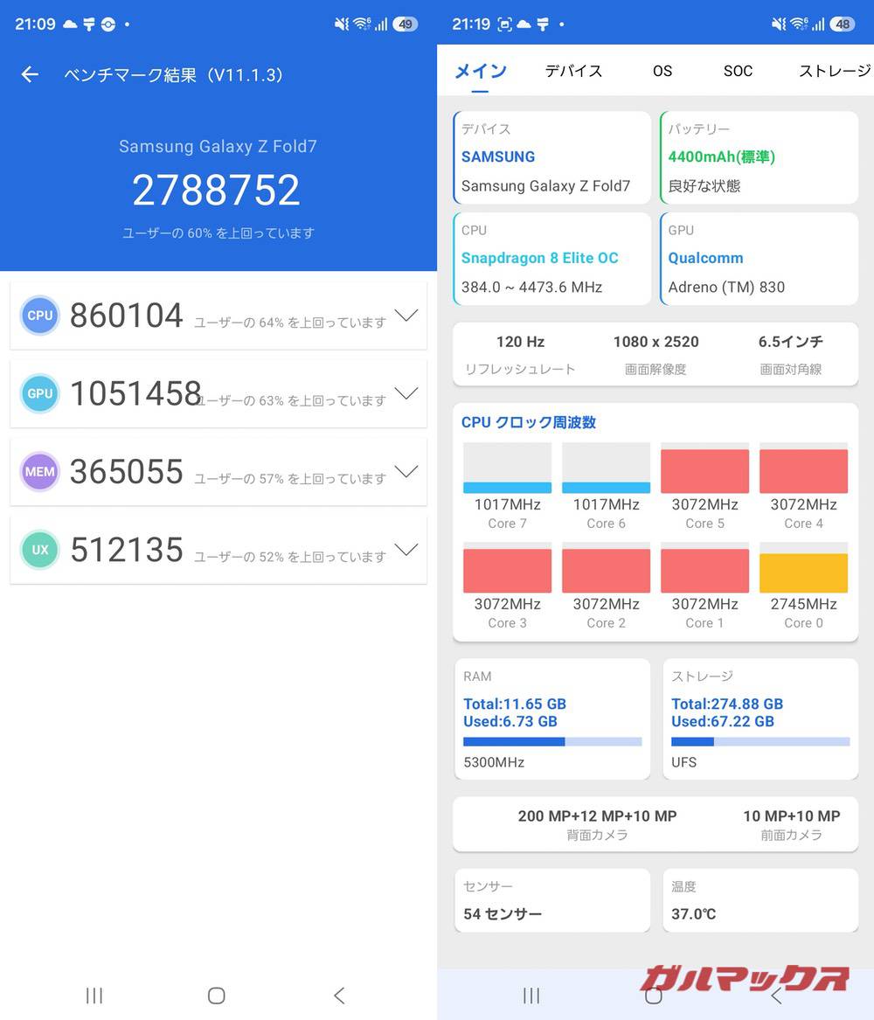Expand the GPU 1051458 score details

click(x=406, y=393)
